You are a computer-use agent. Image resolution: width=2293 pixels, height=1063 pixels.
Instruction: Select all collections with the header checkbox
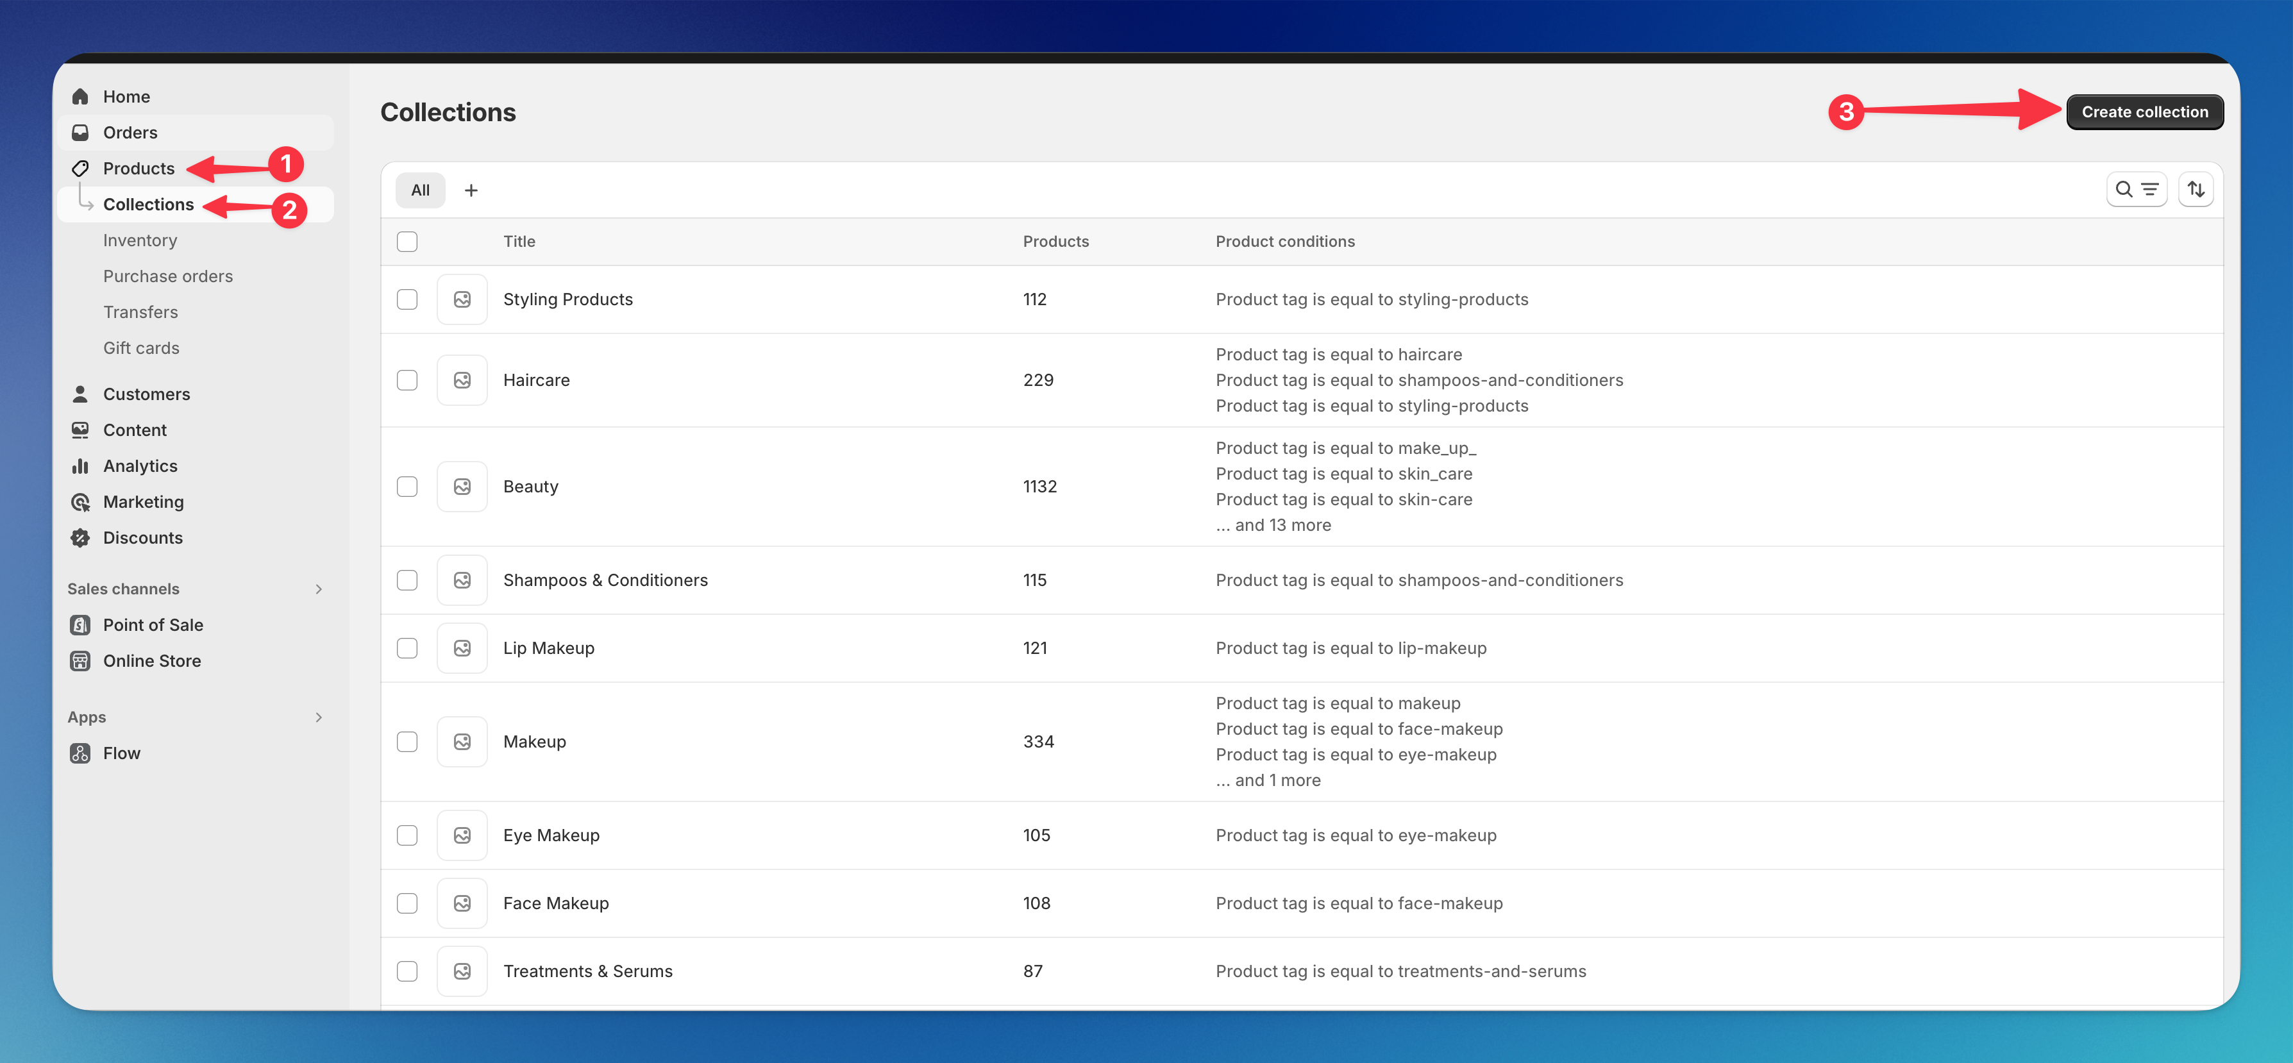tap(407, 240)
